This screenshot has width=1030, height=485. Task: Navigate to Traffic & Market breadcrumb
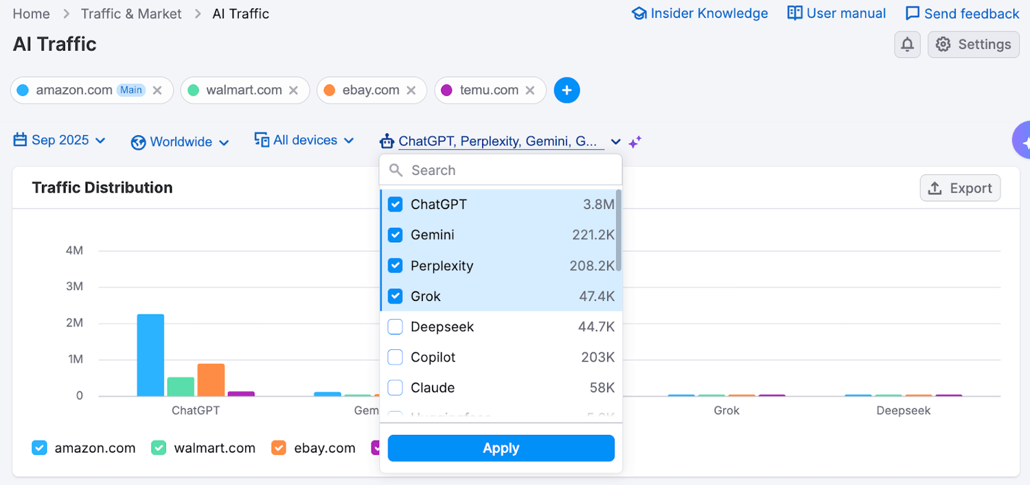(x=130, y=13)
